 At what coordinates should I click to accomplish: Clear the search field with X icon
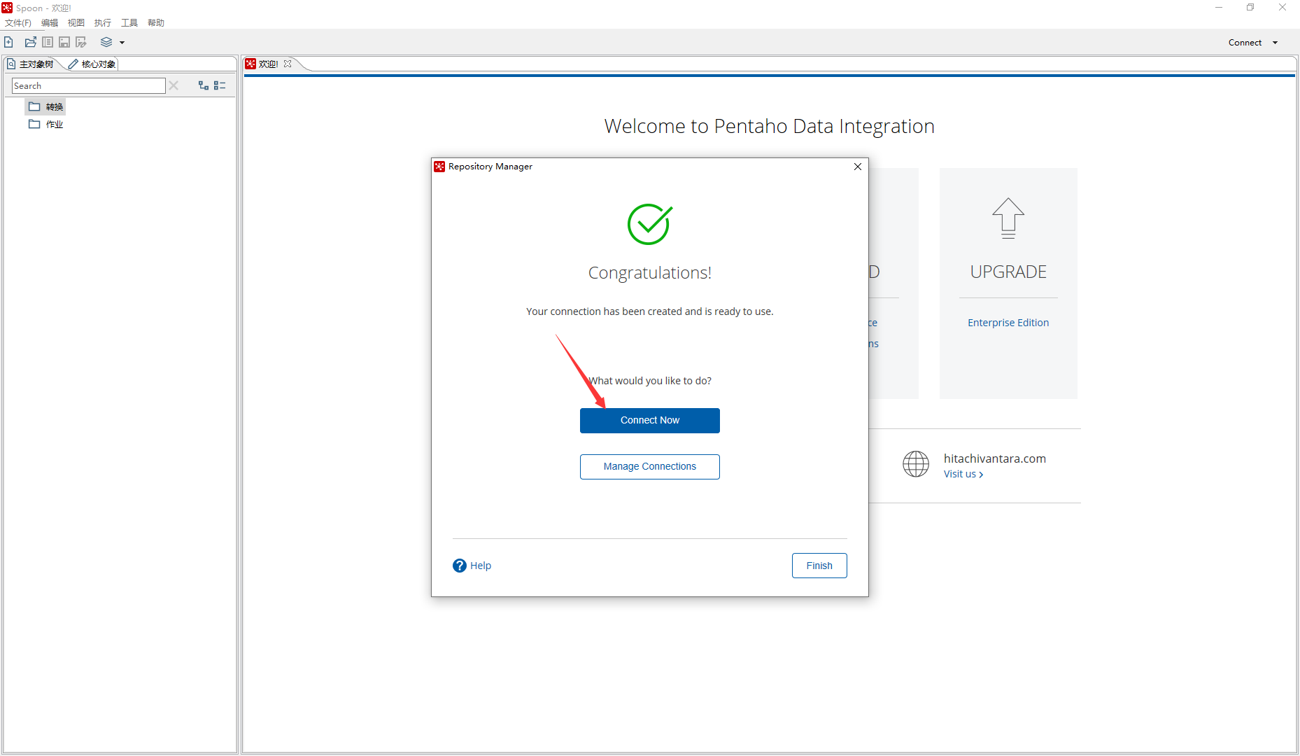pyautogui.click(x=174, y=85)
